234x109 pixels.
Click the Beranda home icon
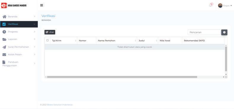pos(4,16)
